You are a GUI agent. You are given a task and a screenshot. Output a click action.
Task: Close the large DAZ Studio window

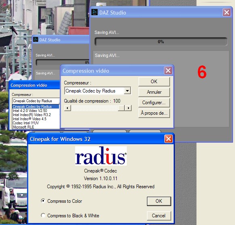pyautogui.click(x=227, y=12)
